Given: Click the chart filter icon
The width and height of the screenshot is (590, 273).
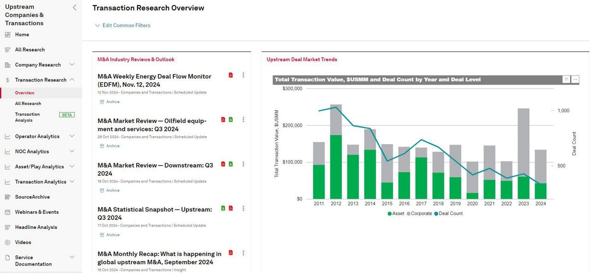Looking at the screenshot, I should coord(566,80).
